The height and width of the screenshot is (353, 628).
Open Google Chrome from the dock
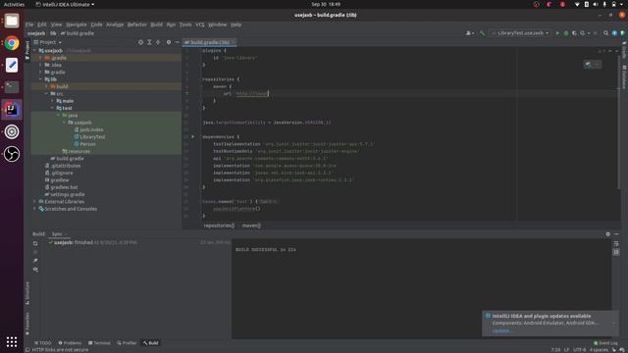coord(12,43)
